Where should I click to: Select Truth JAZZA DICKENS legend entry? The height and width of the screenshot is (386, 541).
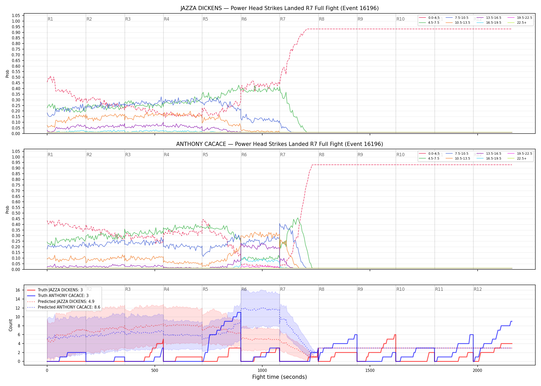55,290
